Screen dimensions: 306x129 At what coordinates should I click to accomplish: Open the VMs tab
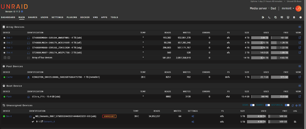[x=95, y=17]
